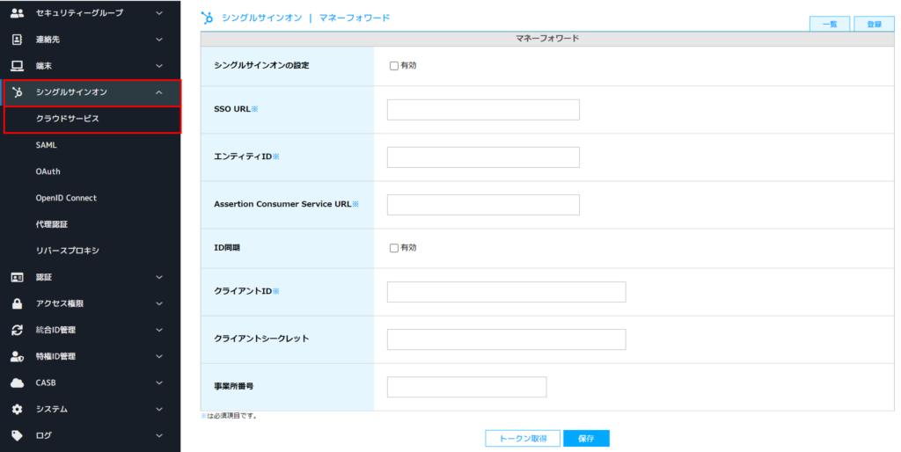Click the システム gear icon
This screenshot has height=452, width=901.
pyautogui.click(x=18, y=409)
